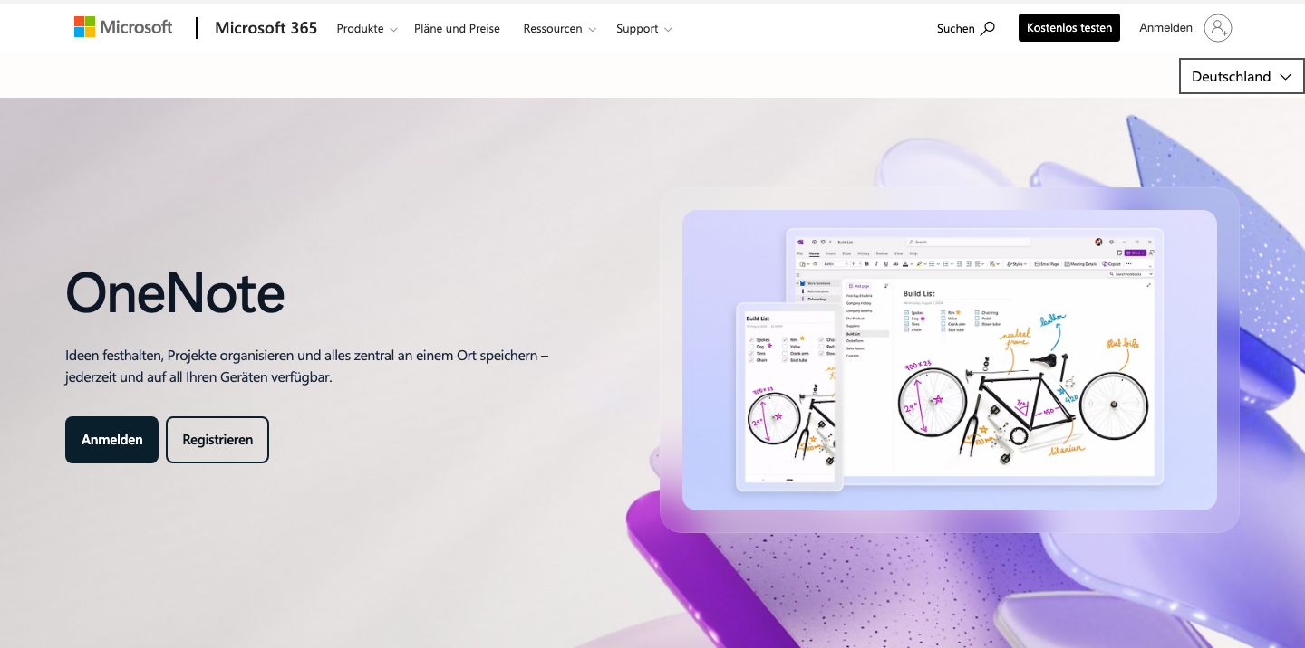The image size is (1305, 648).
Task: Switch to the Draw tab in OneNote
Action: point(847,253)
